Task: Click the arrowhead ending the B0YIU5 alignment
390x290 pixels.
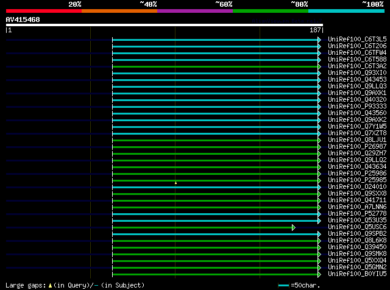Action: tap(319, 274)
